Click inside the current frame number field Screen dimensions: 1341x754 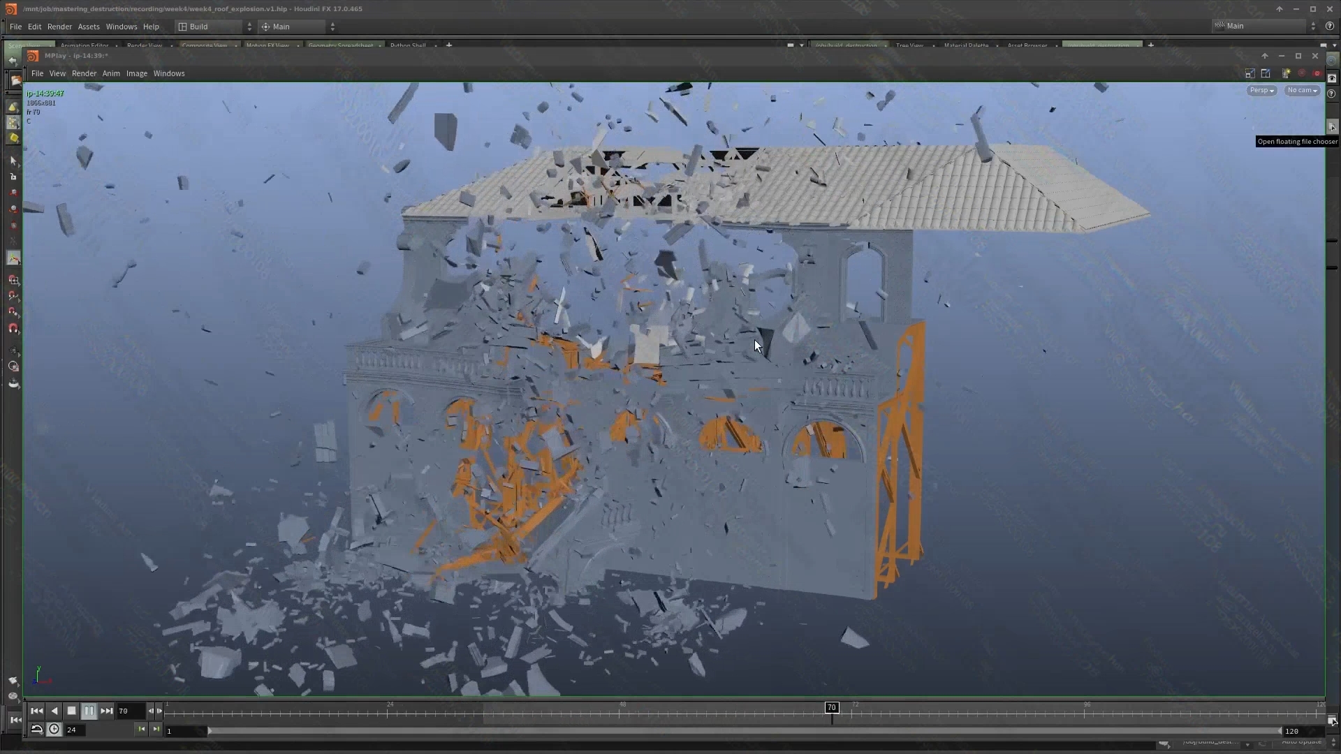click(x=131, y=711)
